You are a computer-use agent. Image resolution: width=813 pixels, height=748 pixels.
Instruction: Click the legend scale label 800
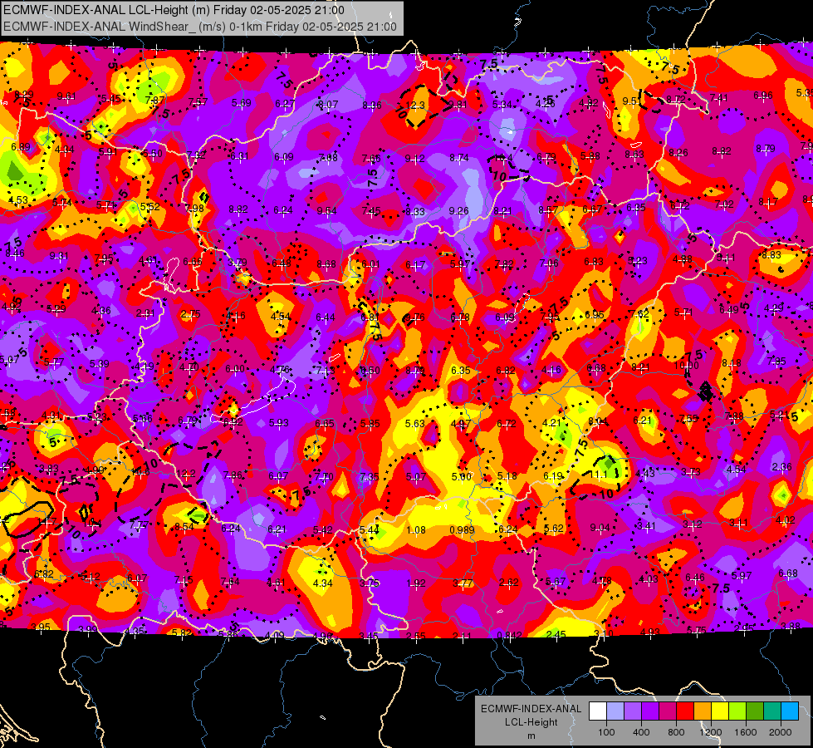point(676,732)
